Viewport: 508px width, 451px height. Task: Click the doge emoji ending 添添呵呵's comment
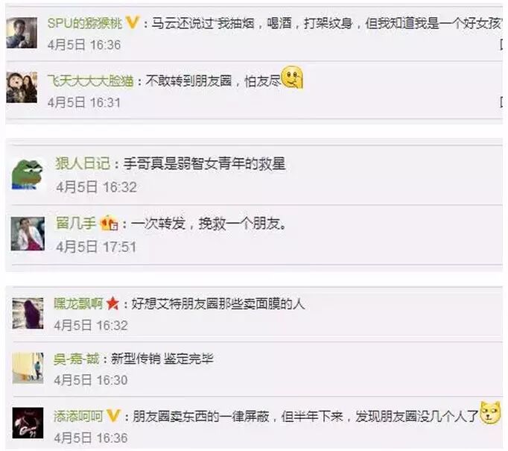point(490,413)
